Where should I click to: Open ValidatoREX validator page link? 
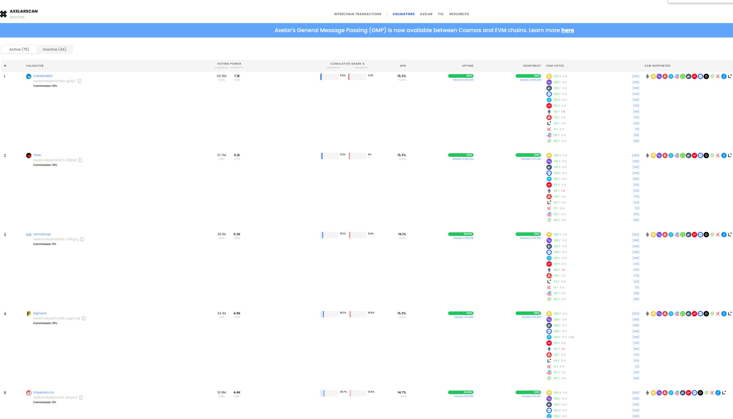tap(43, 76)
